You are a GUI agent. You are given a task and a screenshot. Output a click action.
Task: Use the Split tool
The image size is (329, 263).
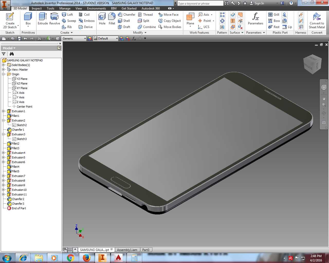(x=143, y=21)
